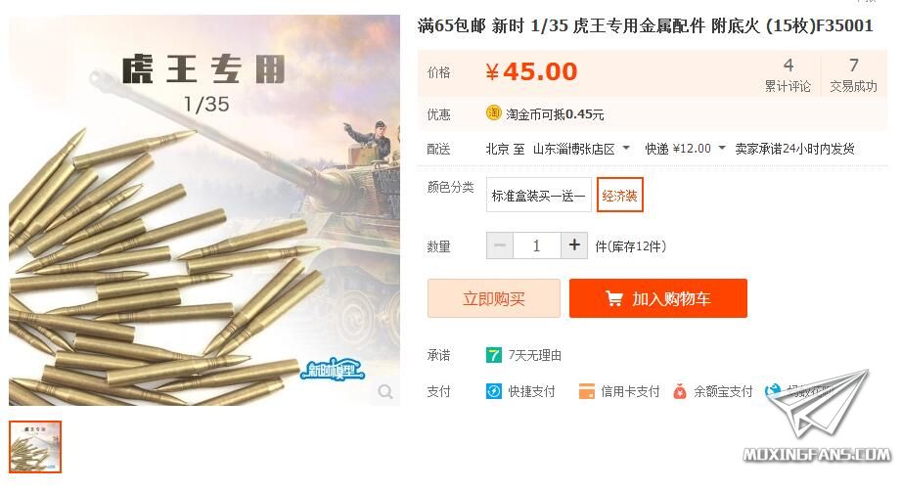The width and height of the screenshot is (901, 489).
Task: Click the quantity input field
Action: pos(537,245)
